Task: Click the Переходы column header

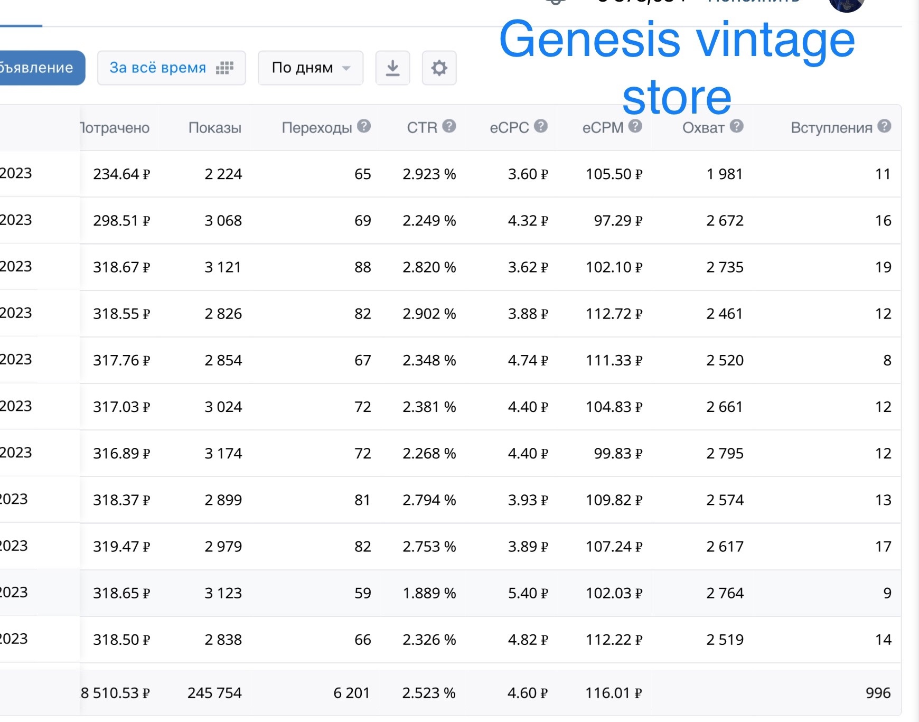Action: pos(316,128)
